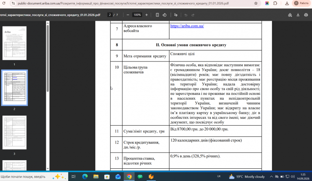Open Mail app from taskbar

point(118,177)
